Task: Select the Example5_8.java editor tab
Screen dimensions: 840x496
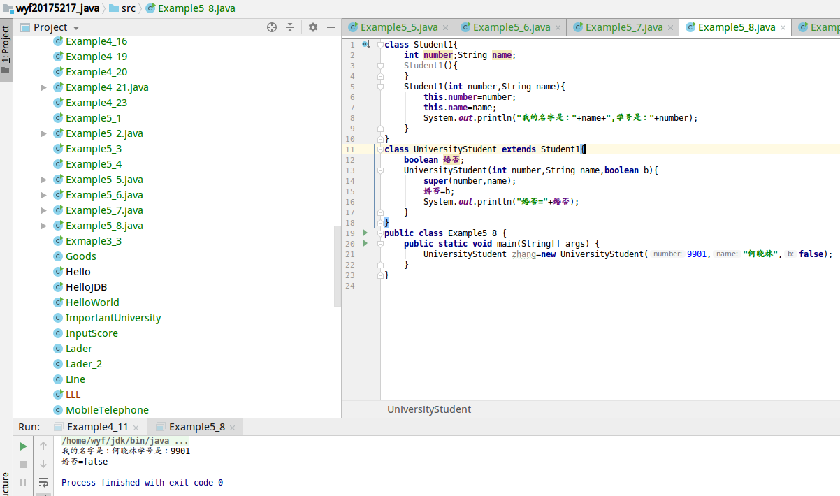Action: tap(737, 27)
